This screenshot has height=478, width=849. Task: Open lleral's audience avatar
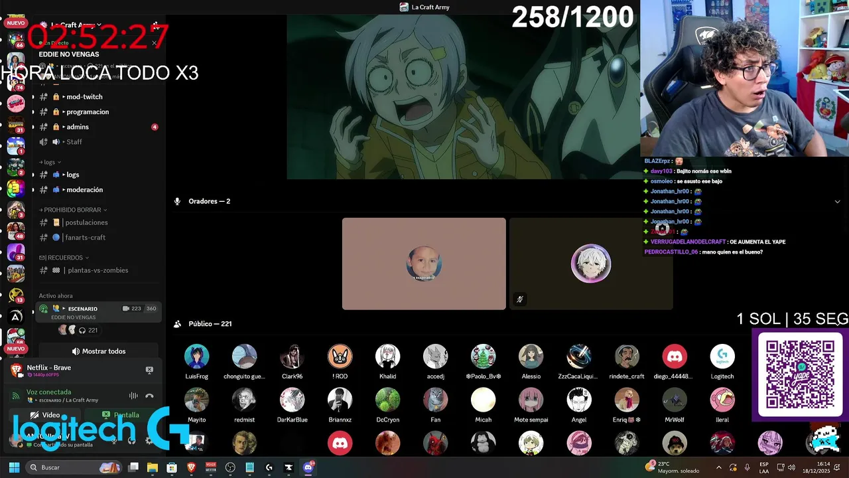point(722,400)
